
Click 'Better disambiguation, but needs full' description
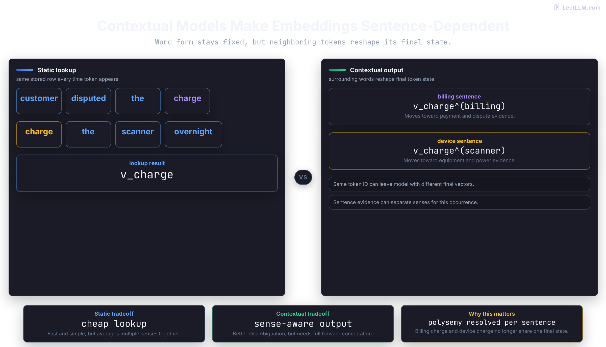(x=303, y=334)
